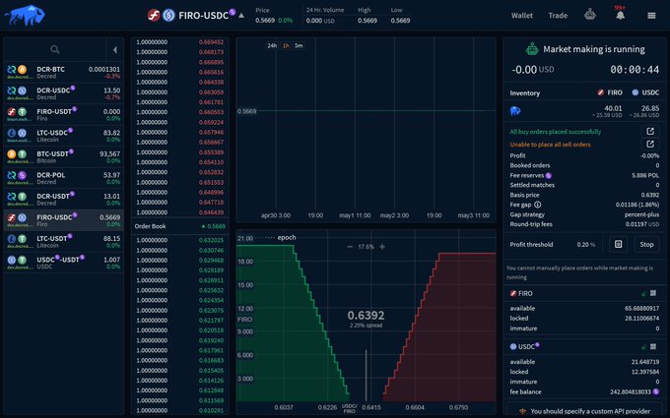Click the FIRO wallet small green icon
Screen dimensions: 670x418
click(x=643, y=293)
